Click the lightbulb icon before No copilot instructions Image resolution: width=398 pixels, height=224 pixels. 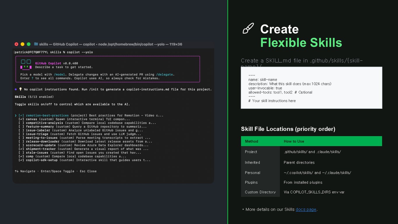click(x=20, y=89)
